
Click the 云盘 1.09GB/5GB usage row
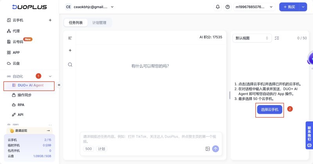click(30, 156)
